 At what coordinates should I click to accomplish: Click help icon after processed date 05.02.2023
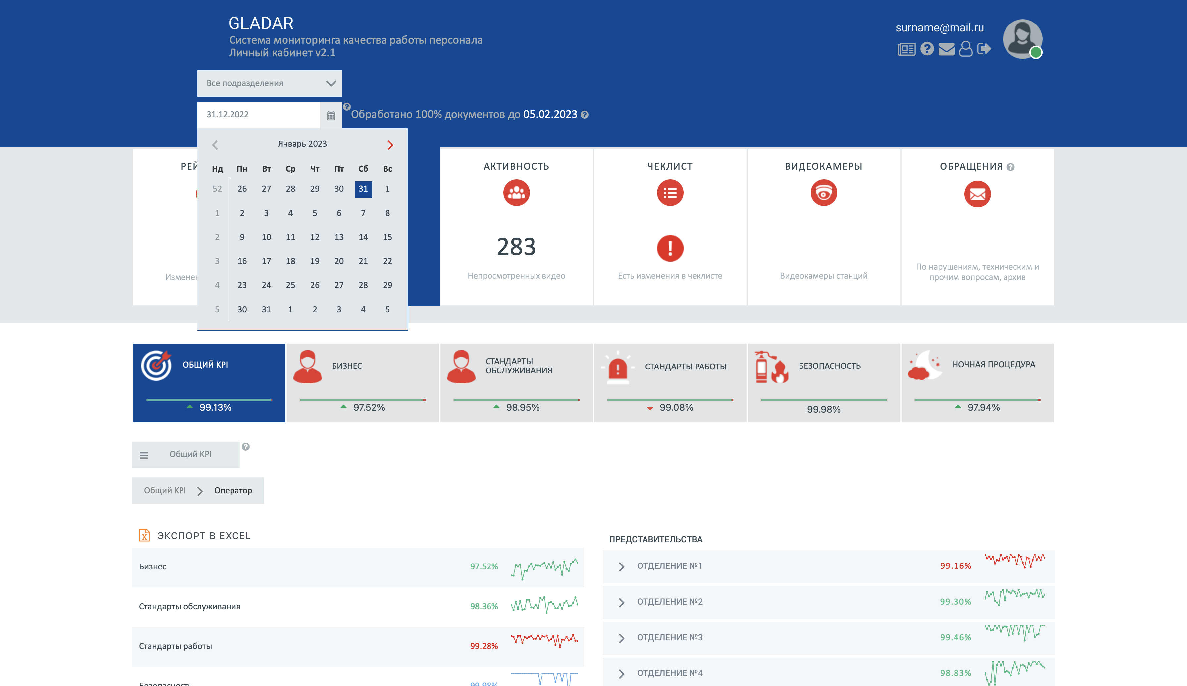(584, 115)
